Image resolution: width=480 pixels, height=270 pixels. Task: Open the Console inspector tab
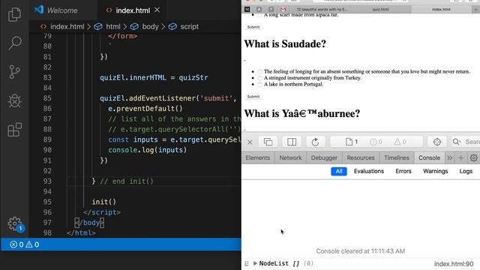click(429, 157)
